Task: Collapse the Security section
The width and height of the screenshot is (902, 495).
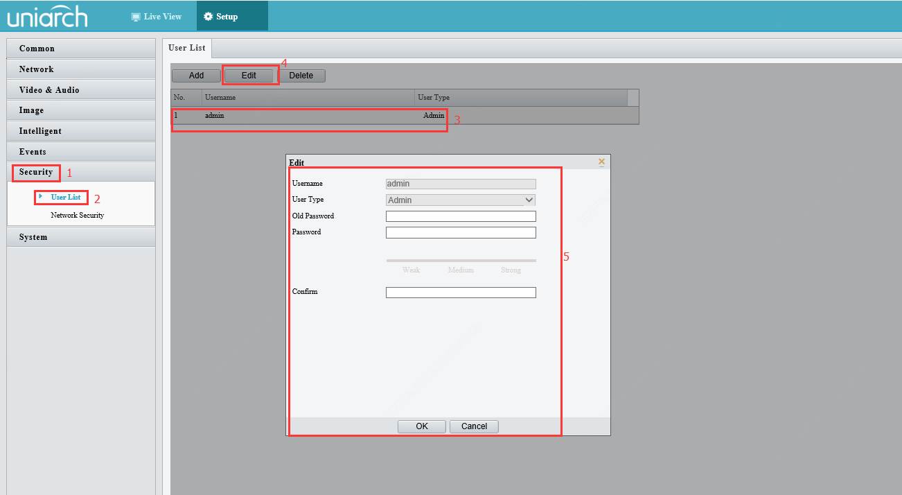Action: point(36,172)
